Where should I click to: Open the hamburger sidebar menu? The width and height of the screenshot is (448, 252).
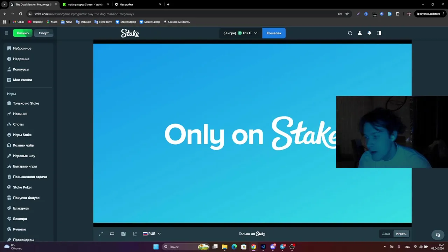pyautogui.click(x=6, y=33)
